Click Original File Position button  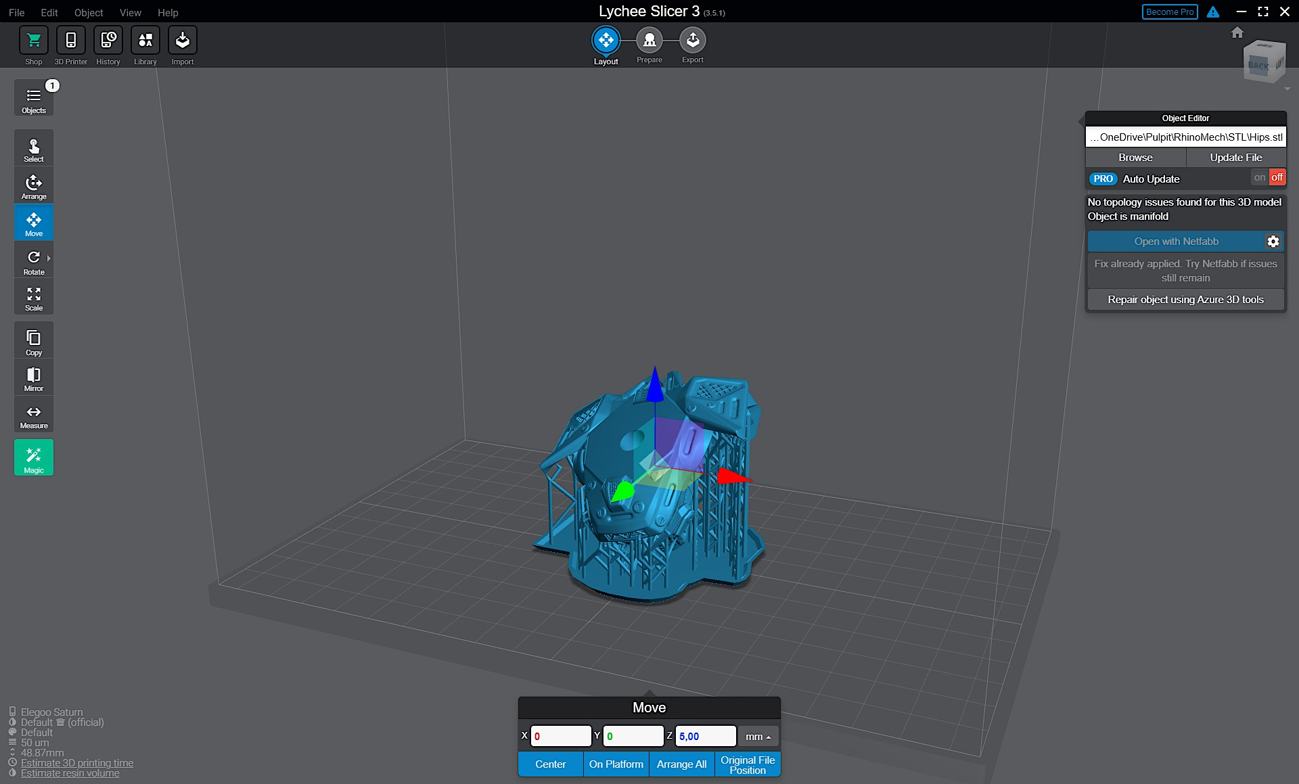[x=748, y=764]
